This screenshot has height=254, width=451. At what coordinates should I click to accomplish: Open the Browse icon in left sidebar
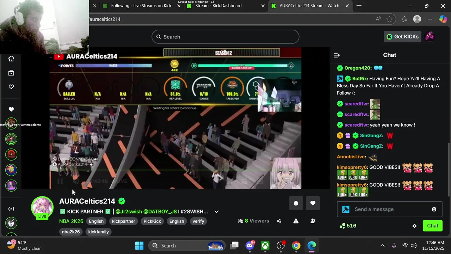pos(11,73)
